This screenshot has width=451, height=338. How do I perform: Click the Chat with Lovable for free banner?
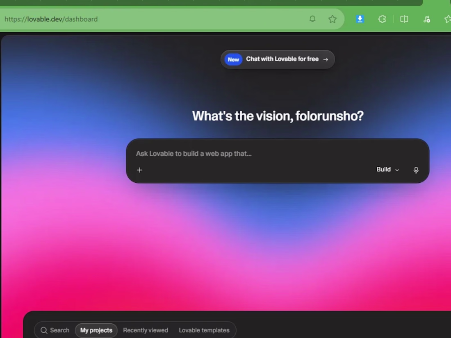coord(278,59)
